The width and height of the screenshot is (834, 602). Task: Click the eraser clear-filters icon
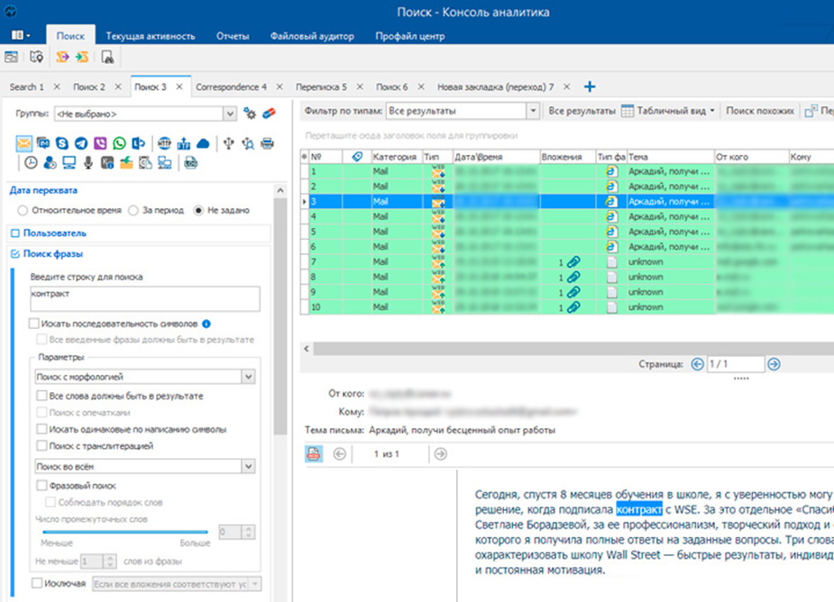pos(270,114)
